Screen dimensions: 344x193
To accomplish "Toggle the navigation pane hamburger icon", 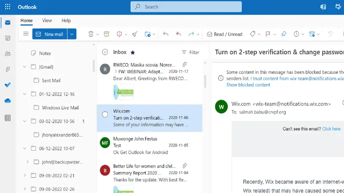I will pos(26,34).
